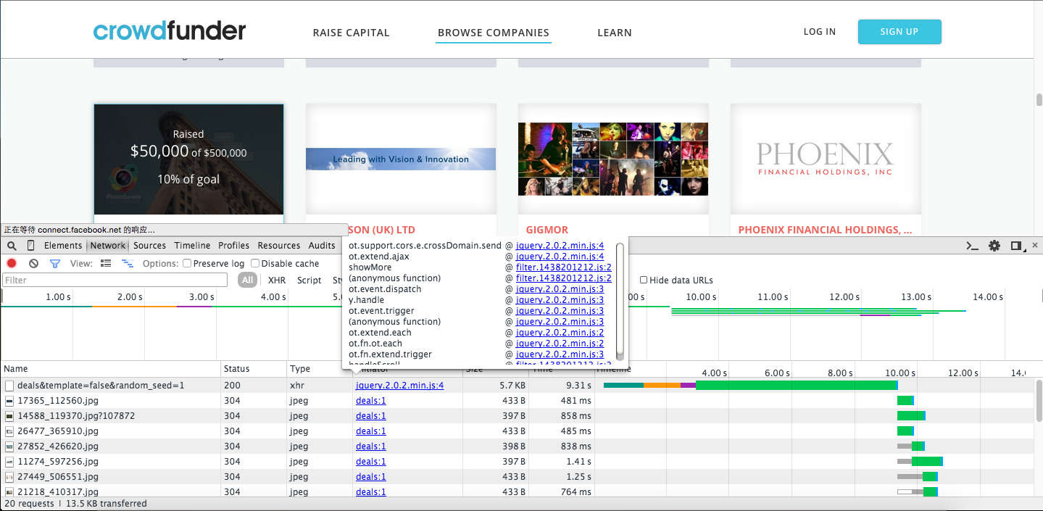Enable the Preserve log checkbox
This screenshot has height=511, width=1043.
(187, 263)
